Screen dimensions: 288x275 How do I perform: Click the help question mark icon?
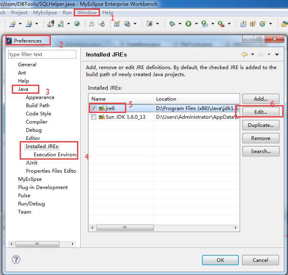16,259
